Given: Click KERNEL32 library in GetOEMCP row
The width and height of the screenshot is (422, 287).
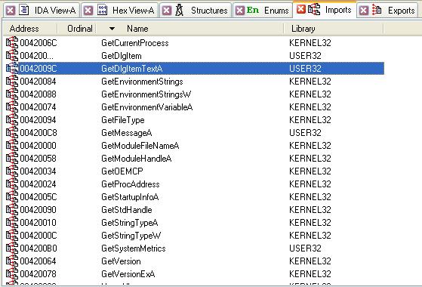Looking at the screenshot, I should tap(310, 171).
